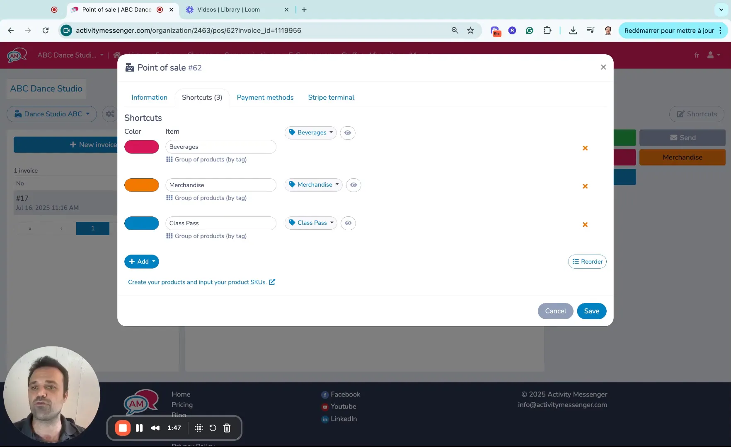Switch to Payment methods tab
731x447 pixels.
265,98
